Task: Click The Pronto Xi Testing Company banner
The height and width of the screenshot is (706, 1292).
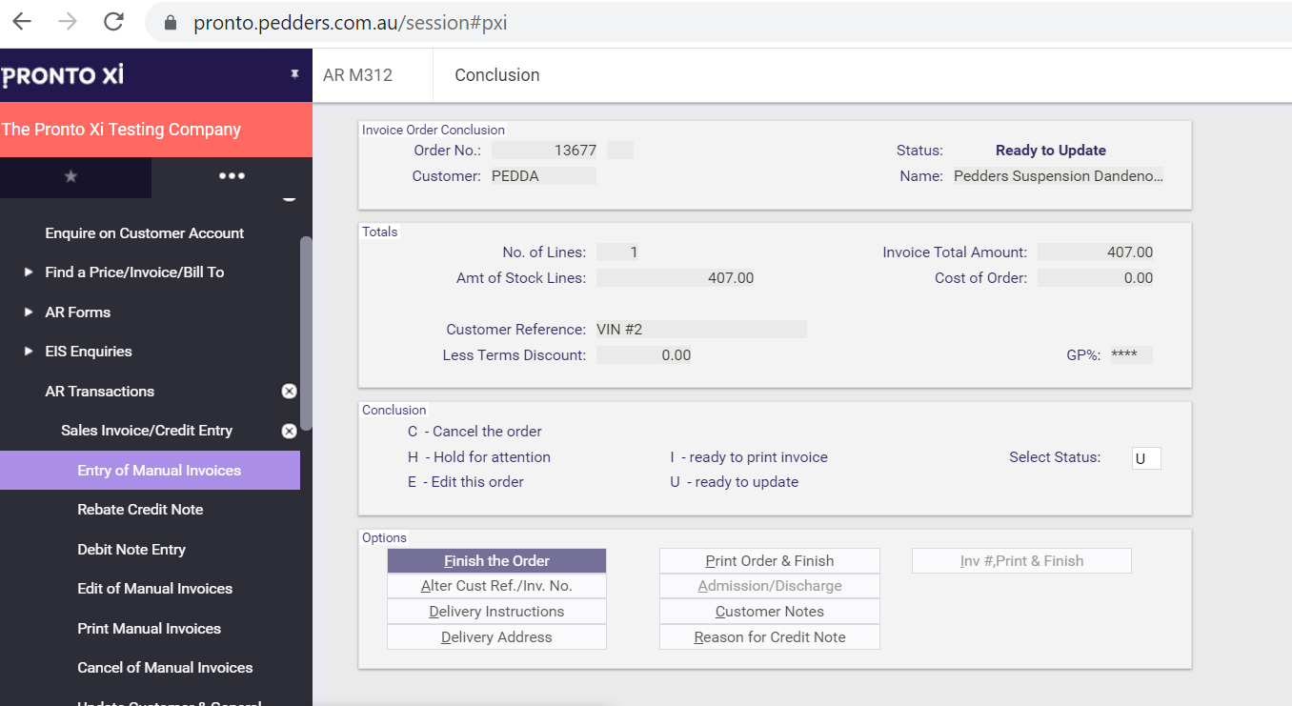Action: point(156,130)
